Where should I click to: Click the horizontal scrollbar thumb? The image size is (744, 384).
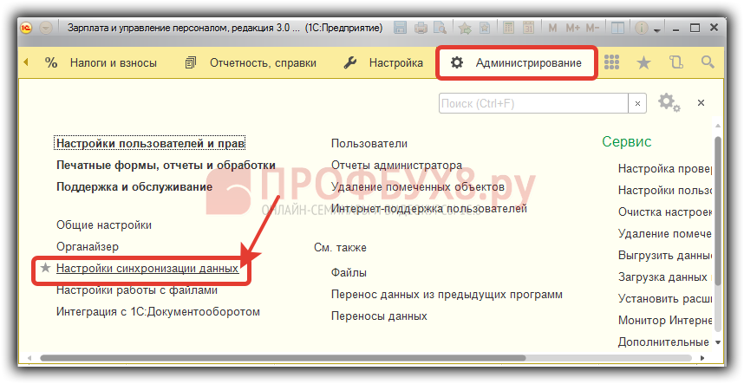point(283,358)
